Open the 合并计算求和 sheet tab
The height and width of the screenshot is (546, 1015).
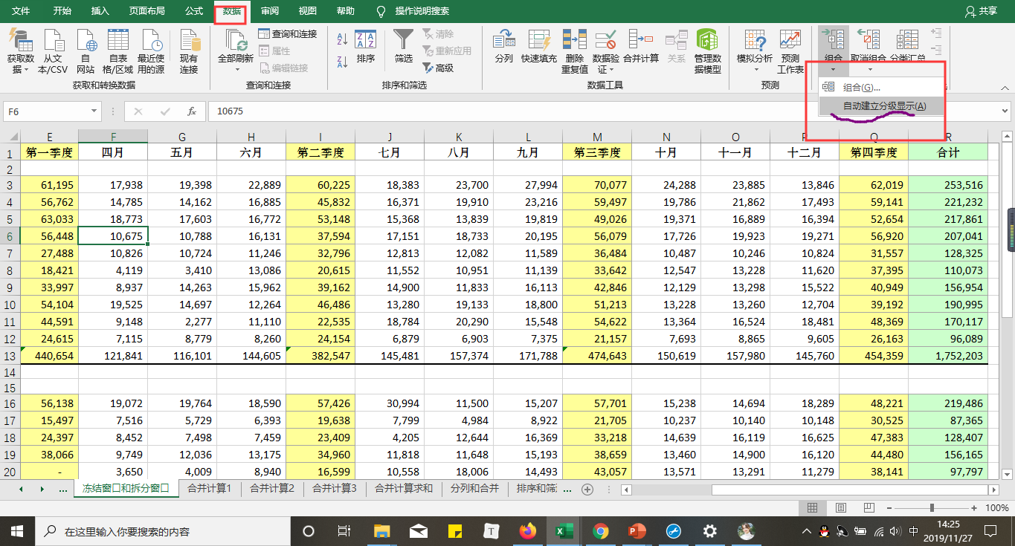click(x=404, y=489)
